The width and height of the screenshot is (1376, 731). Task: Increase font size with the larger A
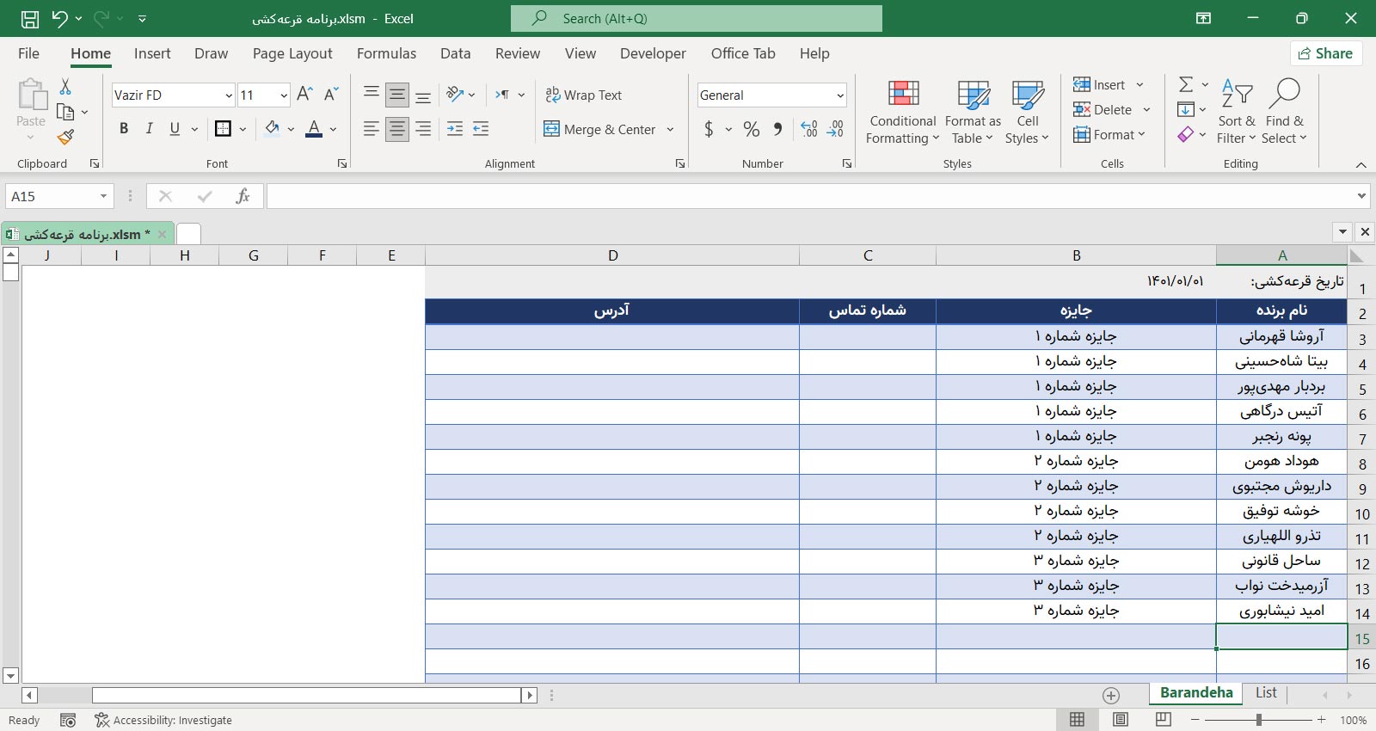coord(304,95)
